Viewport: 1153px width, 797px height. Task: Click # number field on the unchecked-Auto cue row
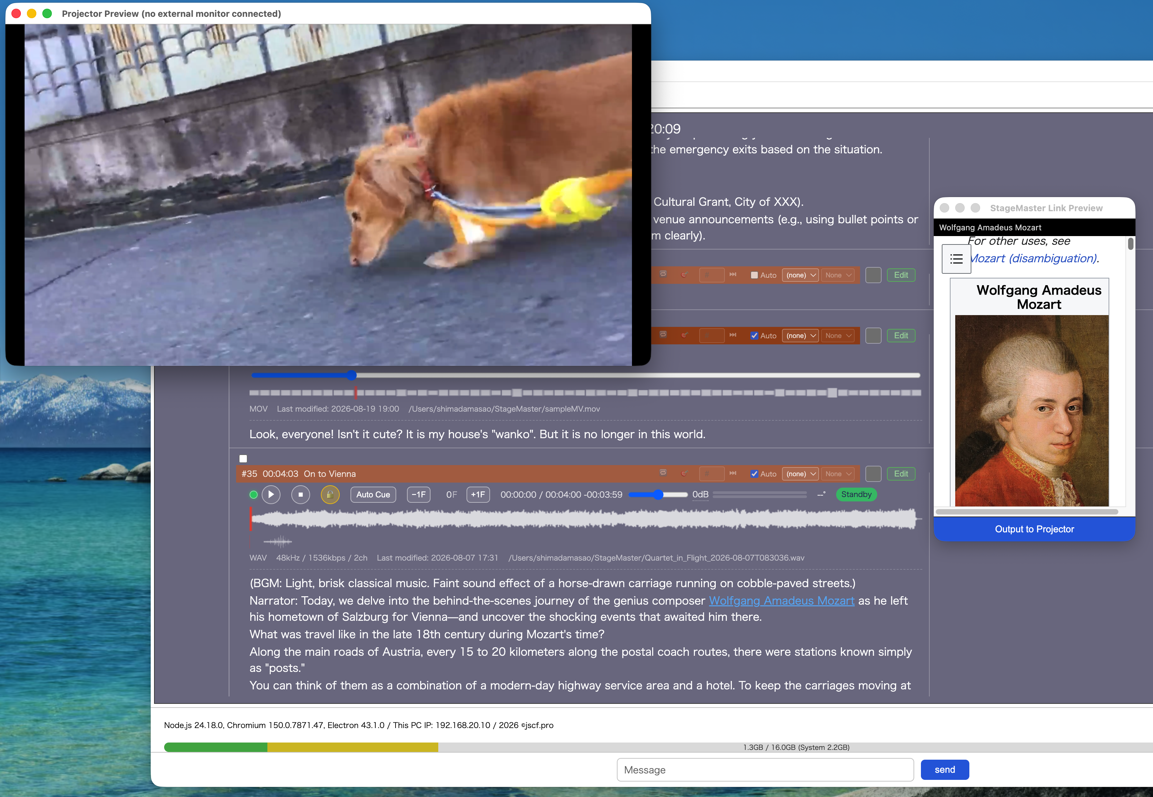[x=712, y=275]
